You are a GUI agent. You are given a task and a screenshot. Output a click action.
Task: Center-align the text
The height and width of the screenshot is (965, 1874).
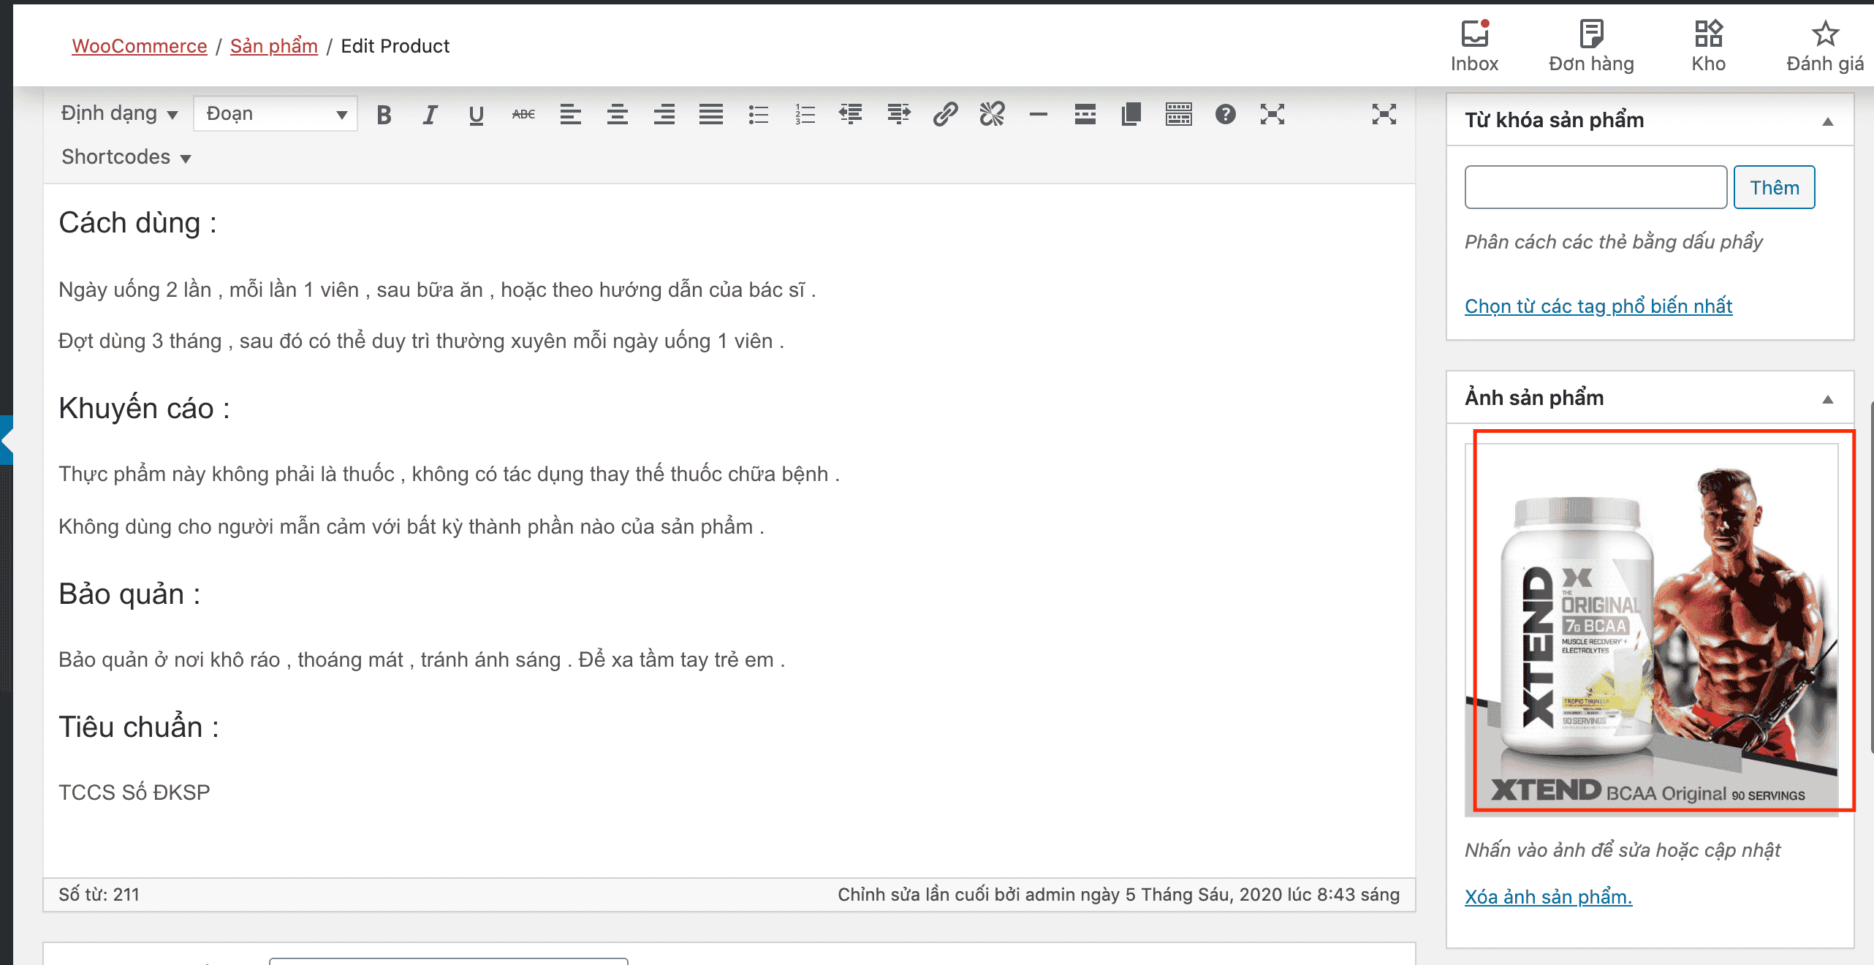coord(617,115)
